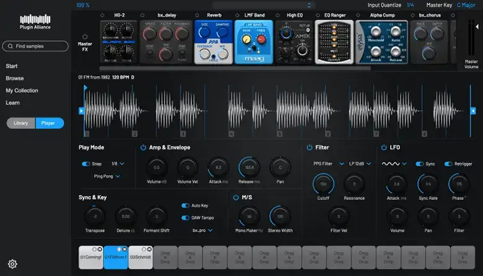Click waveform slice marker 5
Viewport: 483px width, 276px height.
coord(280,134)
